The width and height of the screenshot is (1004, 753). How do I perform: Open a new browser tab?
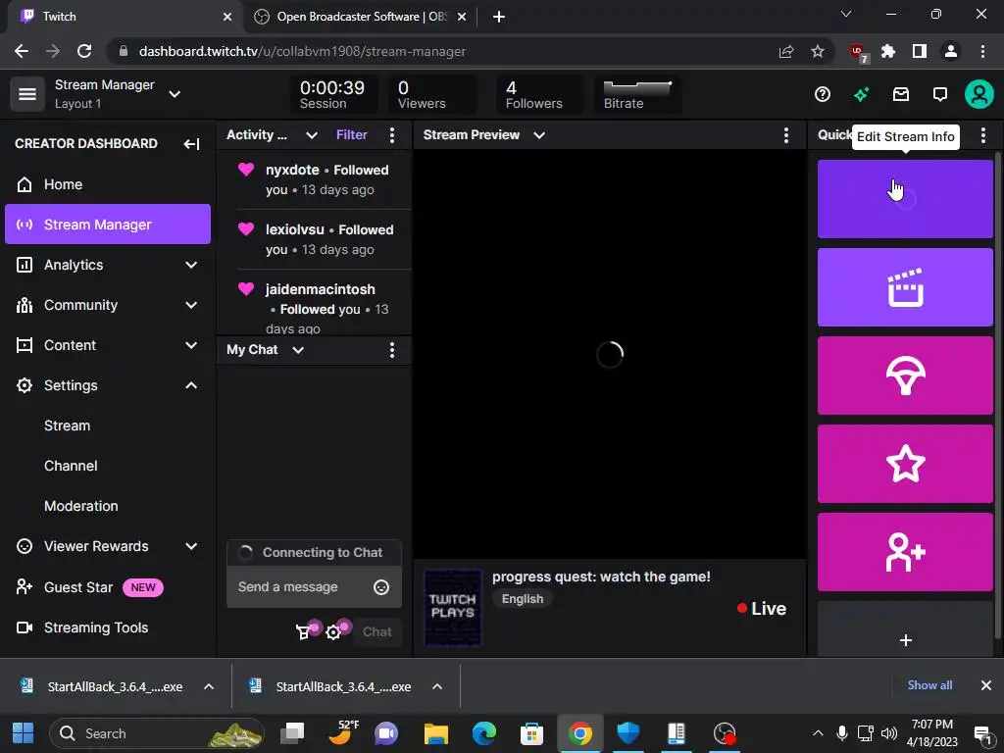499,17
